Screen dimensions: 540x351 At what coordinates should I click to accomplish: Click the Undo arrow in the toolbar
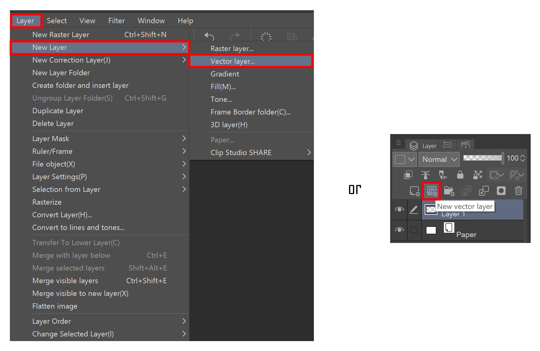click(x=208, y=36)
